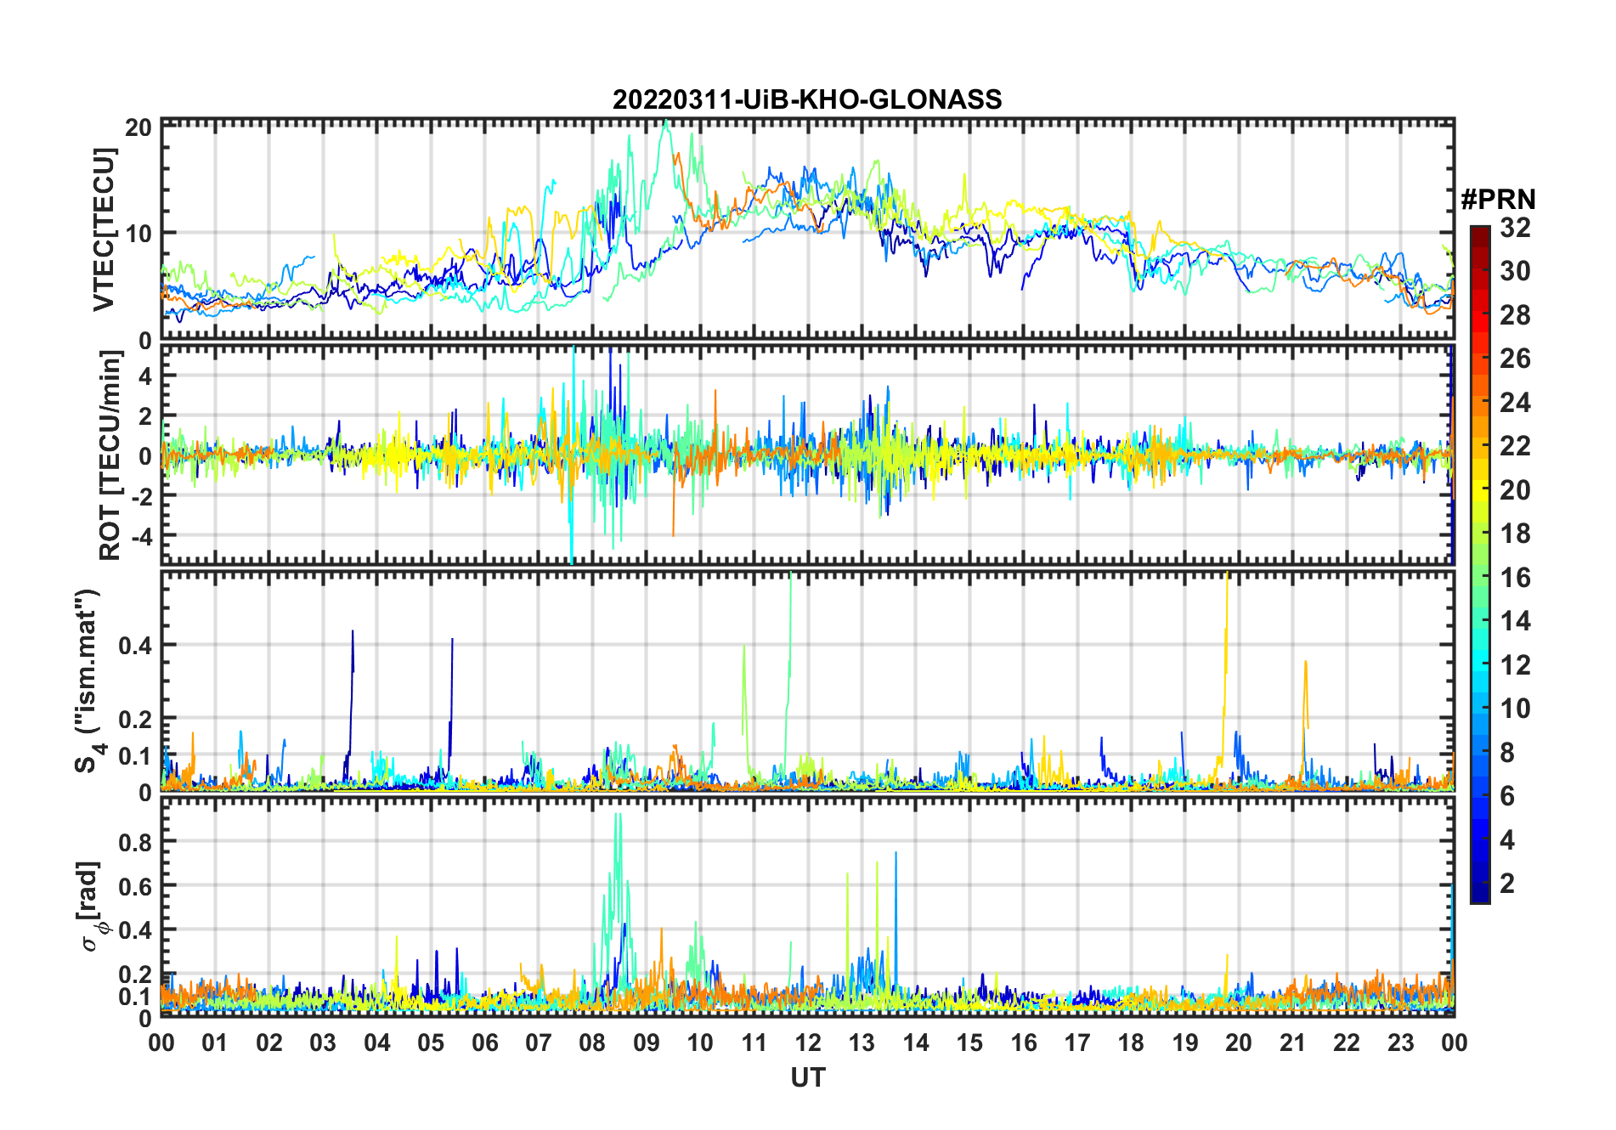Click the plot title 20220311-UiB-KHO-GLONASS
This screenshot has height=1130, width=1616.
click(807, 99)
